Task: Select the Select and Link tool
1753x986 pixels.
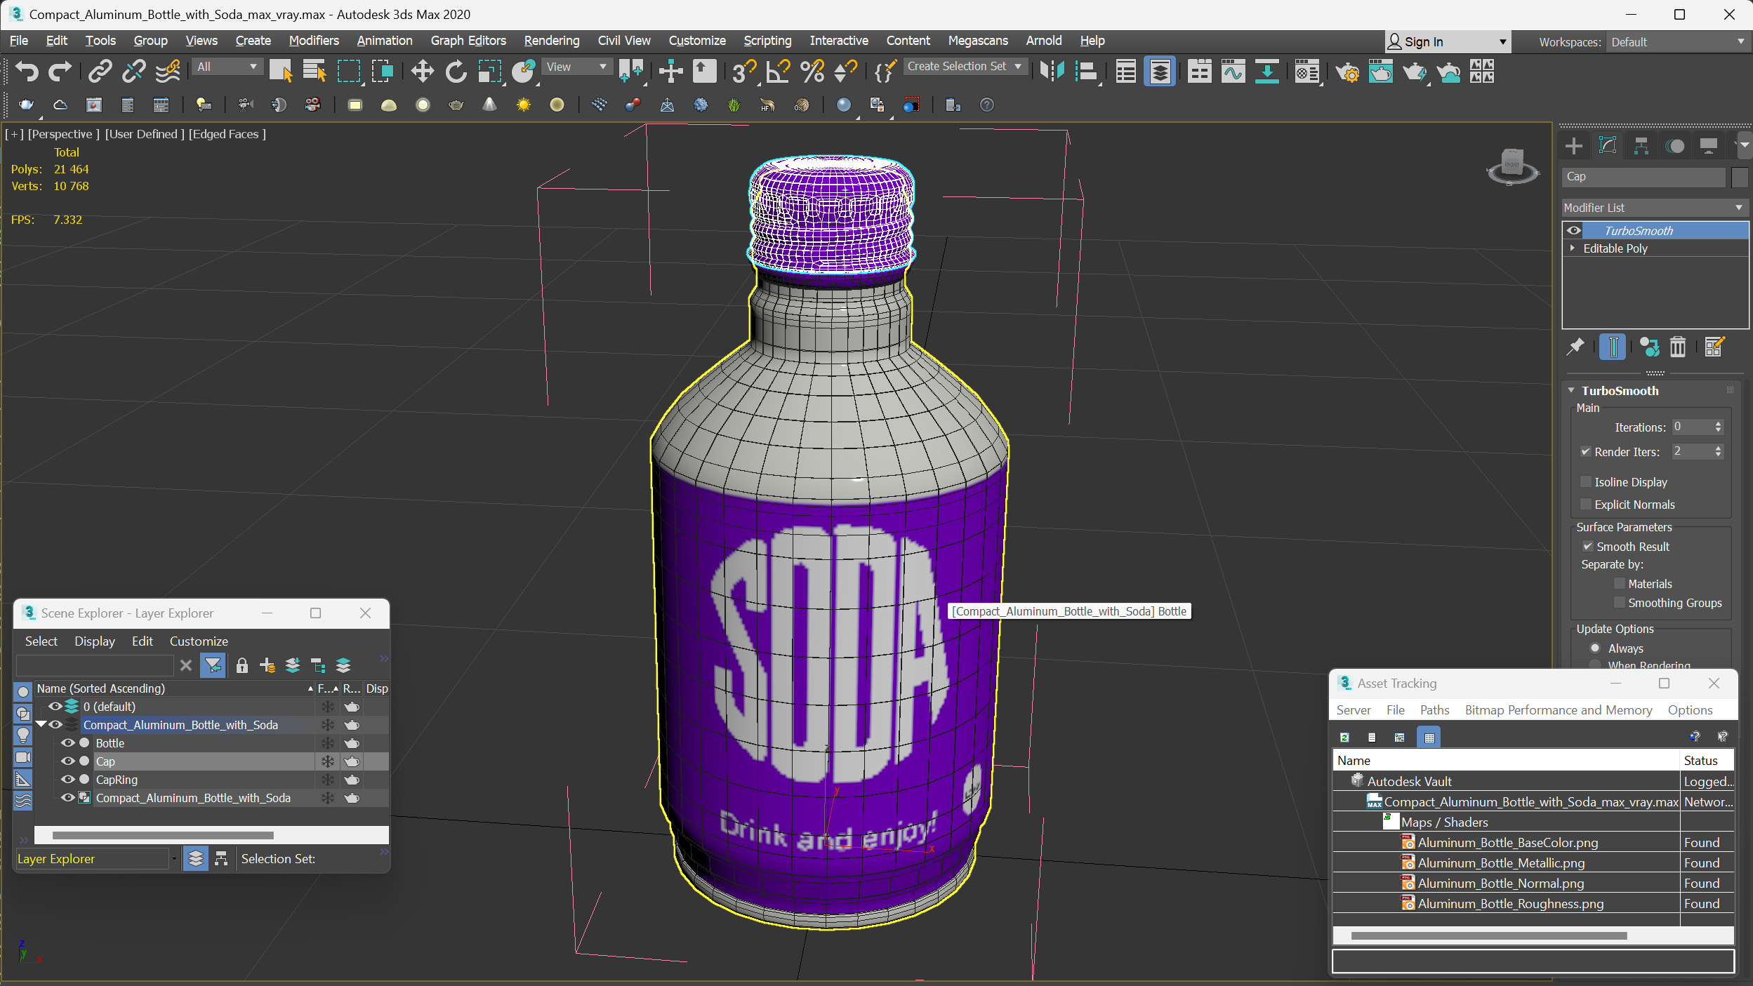Action: click(x=100, y=71)
